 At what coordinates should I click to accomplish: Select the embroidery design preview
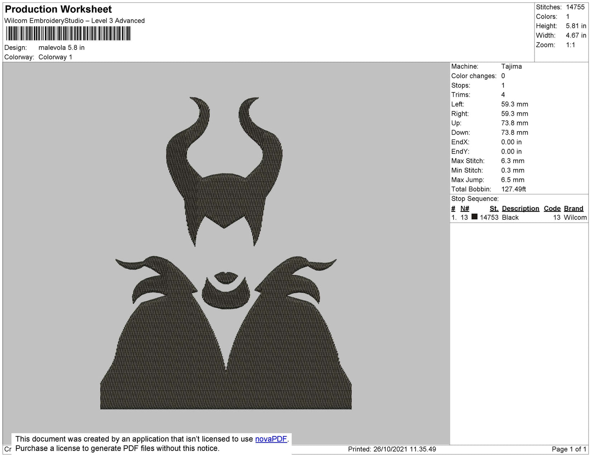point(226,253)
